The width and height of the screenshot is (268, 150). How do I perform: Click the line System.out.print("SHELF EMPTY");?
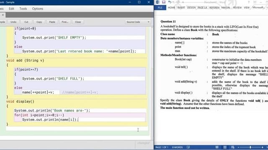(x=54, y=37)
